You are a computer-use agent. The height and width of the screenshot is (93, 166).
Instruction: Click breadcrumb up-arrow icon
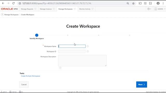click(2, 14)
